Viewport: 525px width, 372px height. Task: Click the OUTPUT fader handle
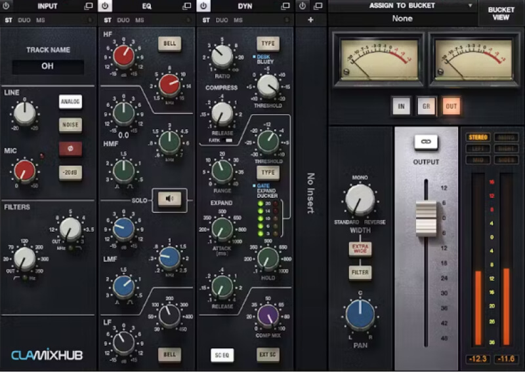426,219
